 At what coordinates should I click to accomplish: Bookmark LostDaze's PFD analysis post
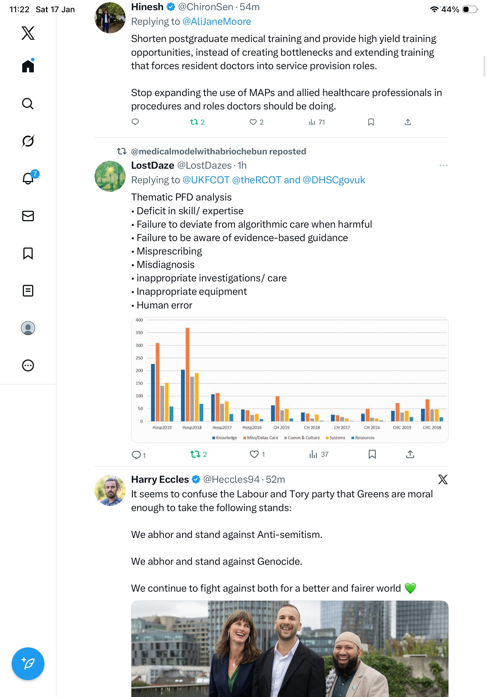coord(372,454)
